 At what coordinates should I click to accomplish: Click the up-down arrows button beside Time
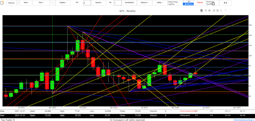click(52, 3)
